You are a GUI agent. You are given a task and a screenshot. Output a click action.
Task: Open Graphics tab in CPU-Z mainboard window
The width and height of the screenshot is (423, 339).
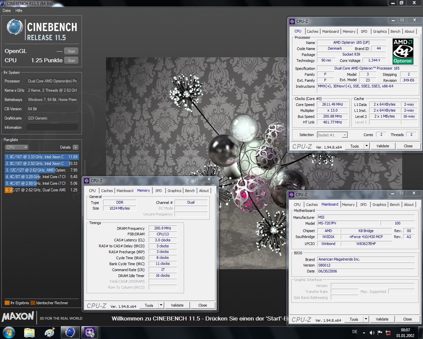point(379,205)
